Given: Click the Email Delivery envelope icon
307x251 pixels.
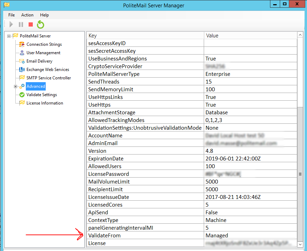Looking at the screenshot, I should [x=22, y=61].
